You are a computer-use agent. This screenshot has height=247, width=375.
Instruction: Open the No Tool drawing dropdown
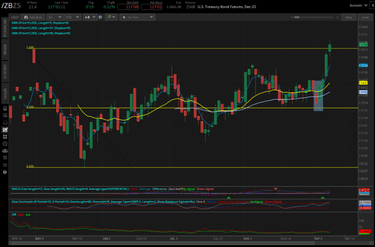[137, 17]
